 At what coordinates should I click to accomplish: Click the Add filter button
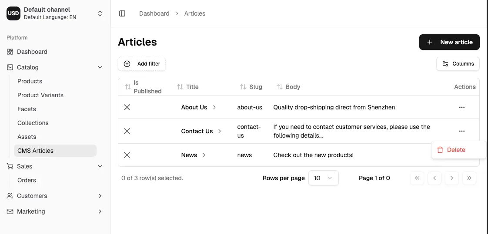point(142,64)
